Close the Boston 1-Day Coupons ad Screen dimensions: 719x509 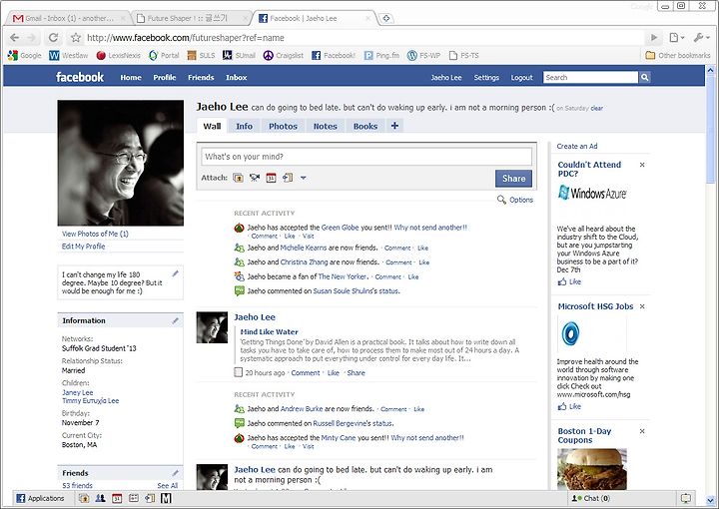coord(642,431)
